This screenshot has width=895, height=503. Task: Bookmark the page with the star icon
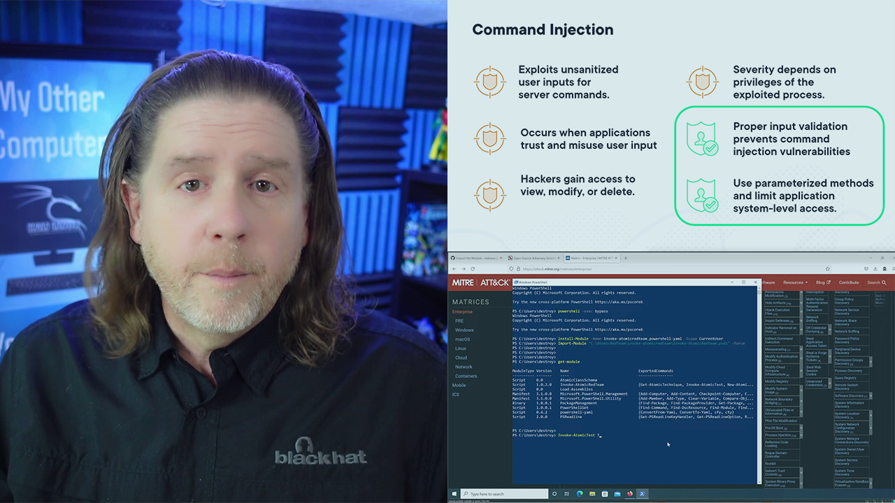pos(827,269)
